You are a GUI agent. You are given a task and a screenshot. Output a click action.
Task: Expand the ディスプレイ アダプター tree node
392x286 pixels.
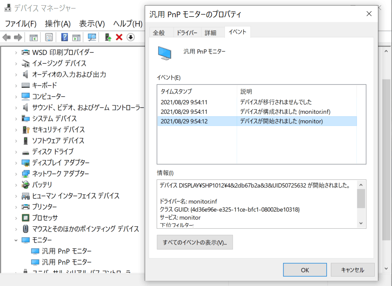coord(16,163)
